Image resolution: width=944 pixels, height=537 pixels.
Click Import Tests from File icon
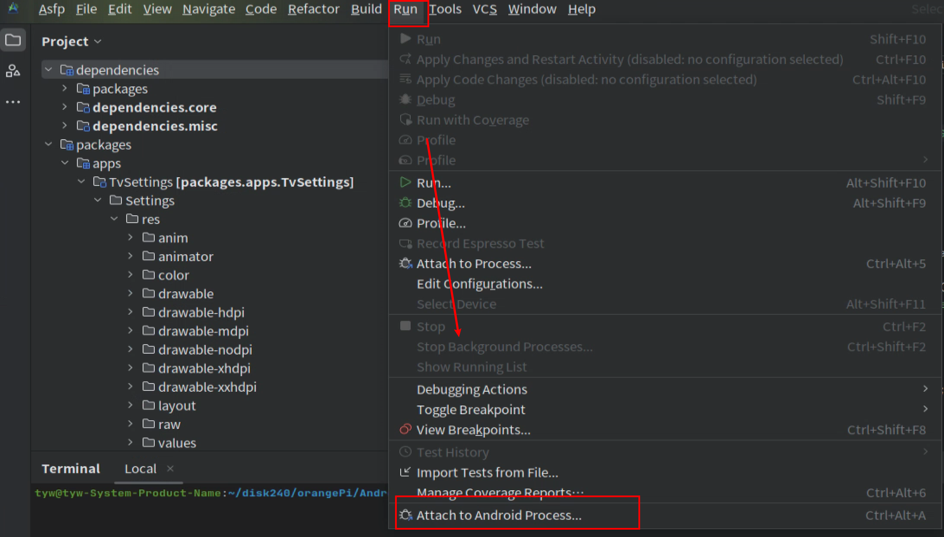[x=405, y=472]
